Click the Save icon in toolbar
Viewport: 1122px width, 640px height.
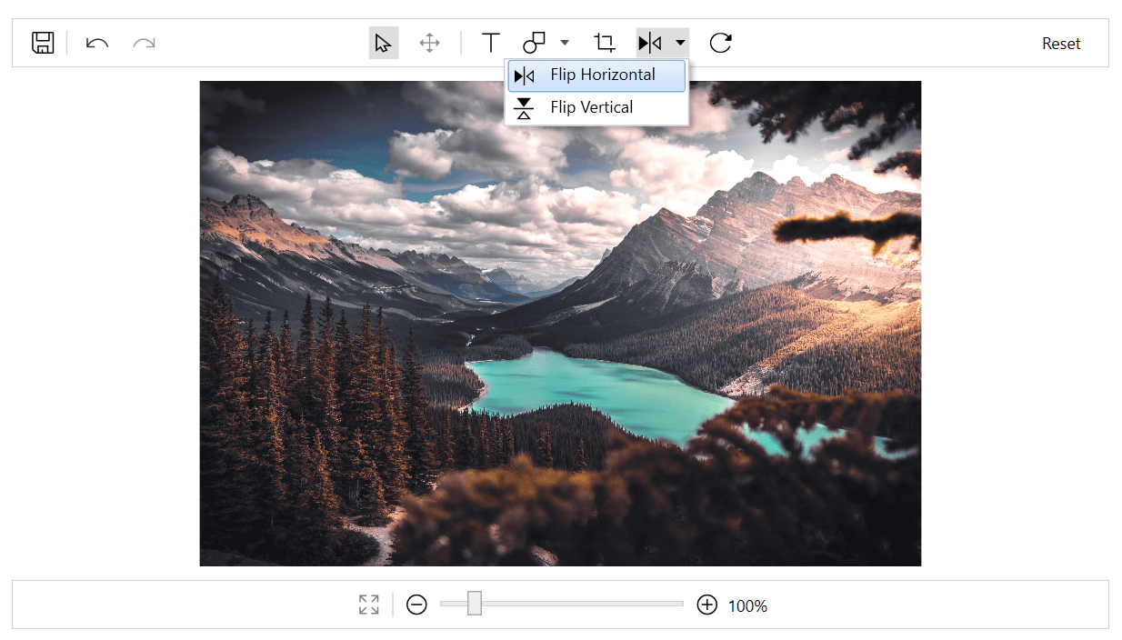(43, 43)
